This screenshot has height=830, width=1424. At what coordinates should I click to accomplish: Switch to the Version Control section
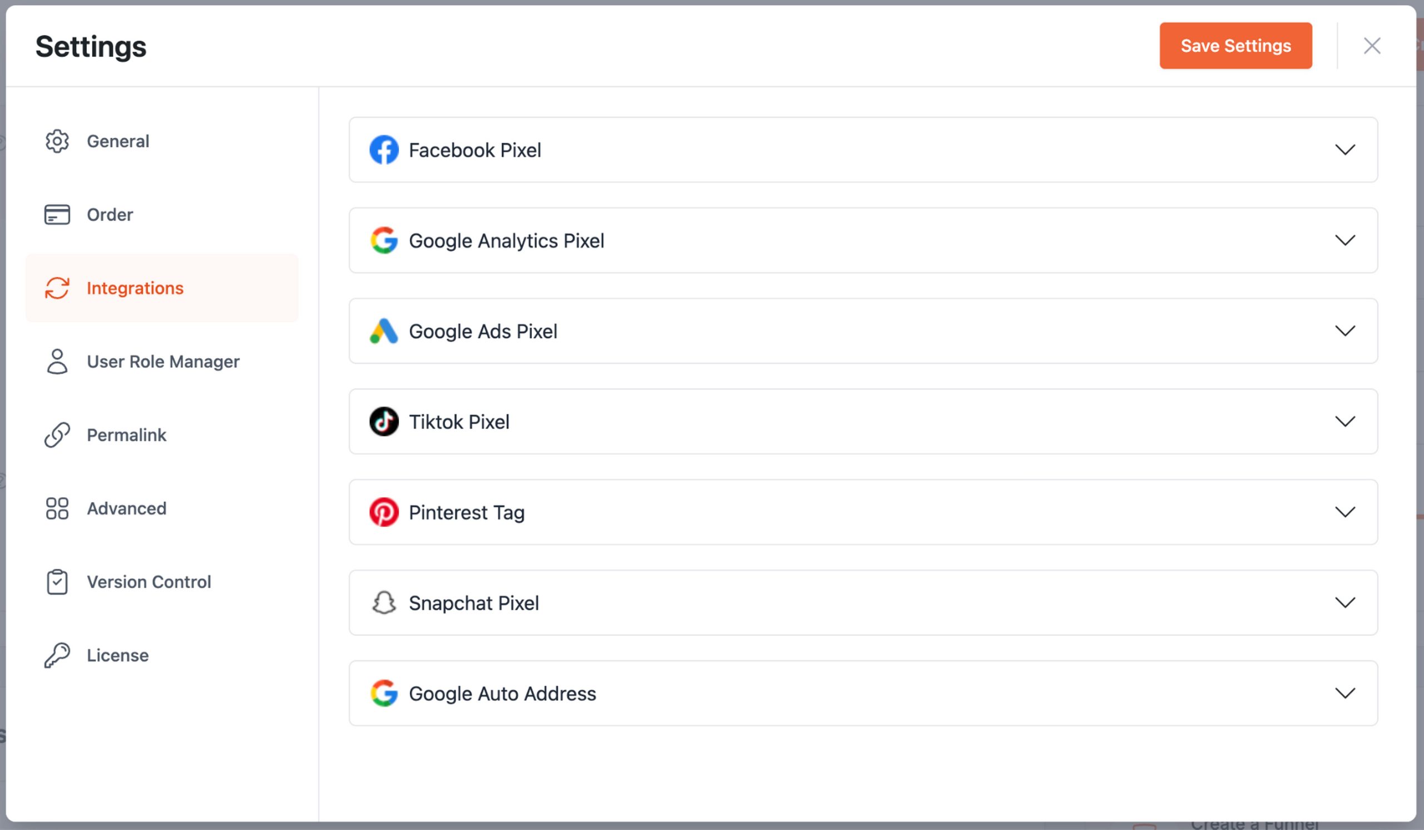point(149,582)
